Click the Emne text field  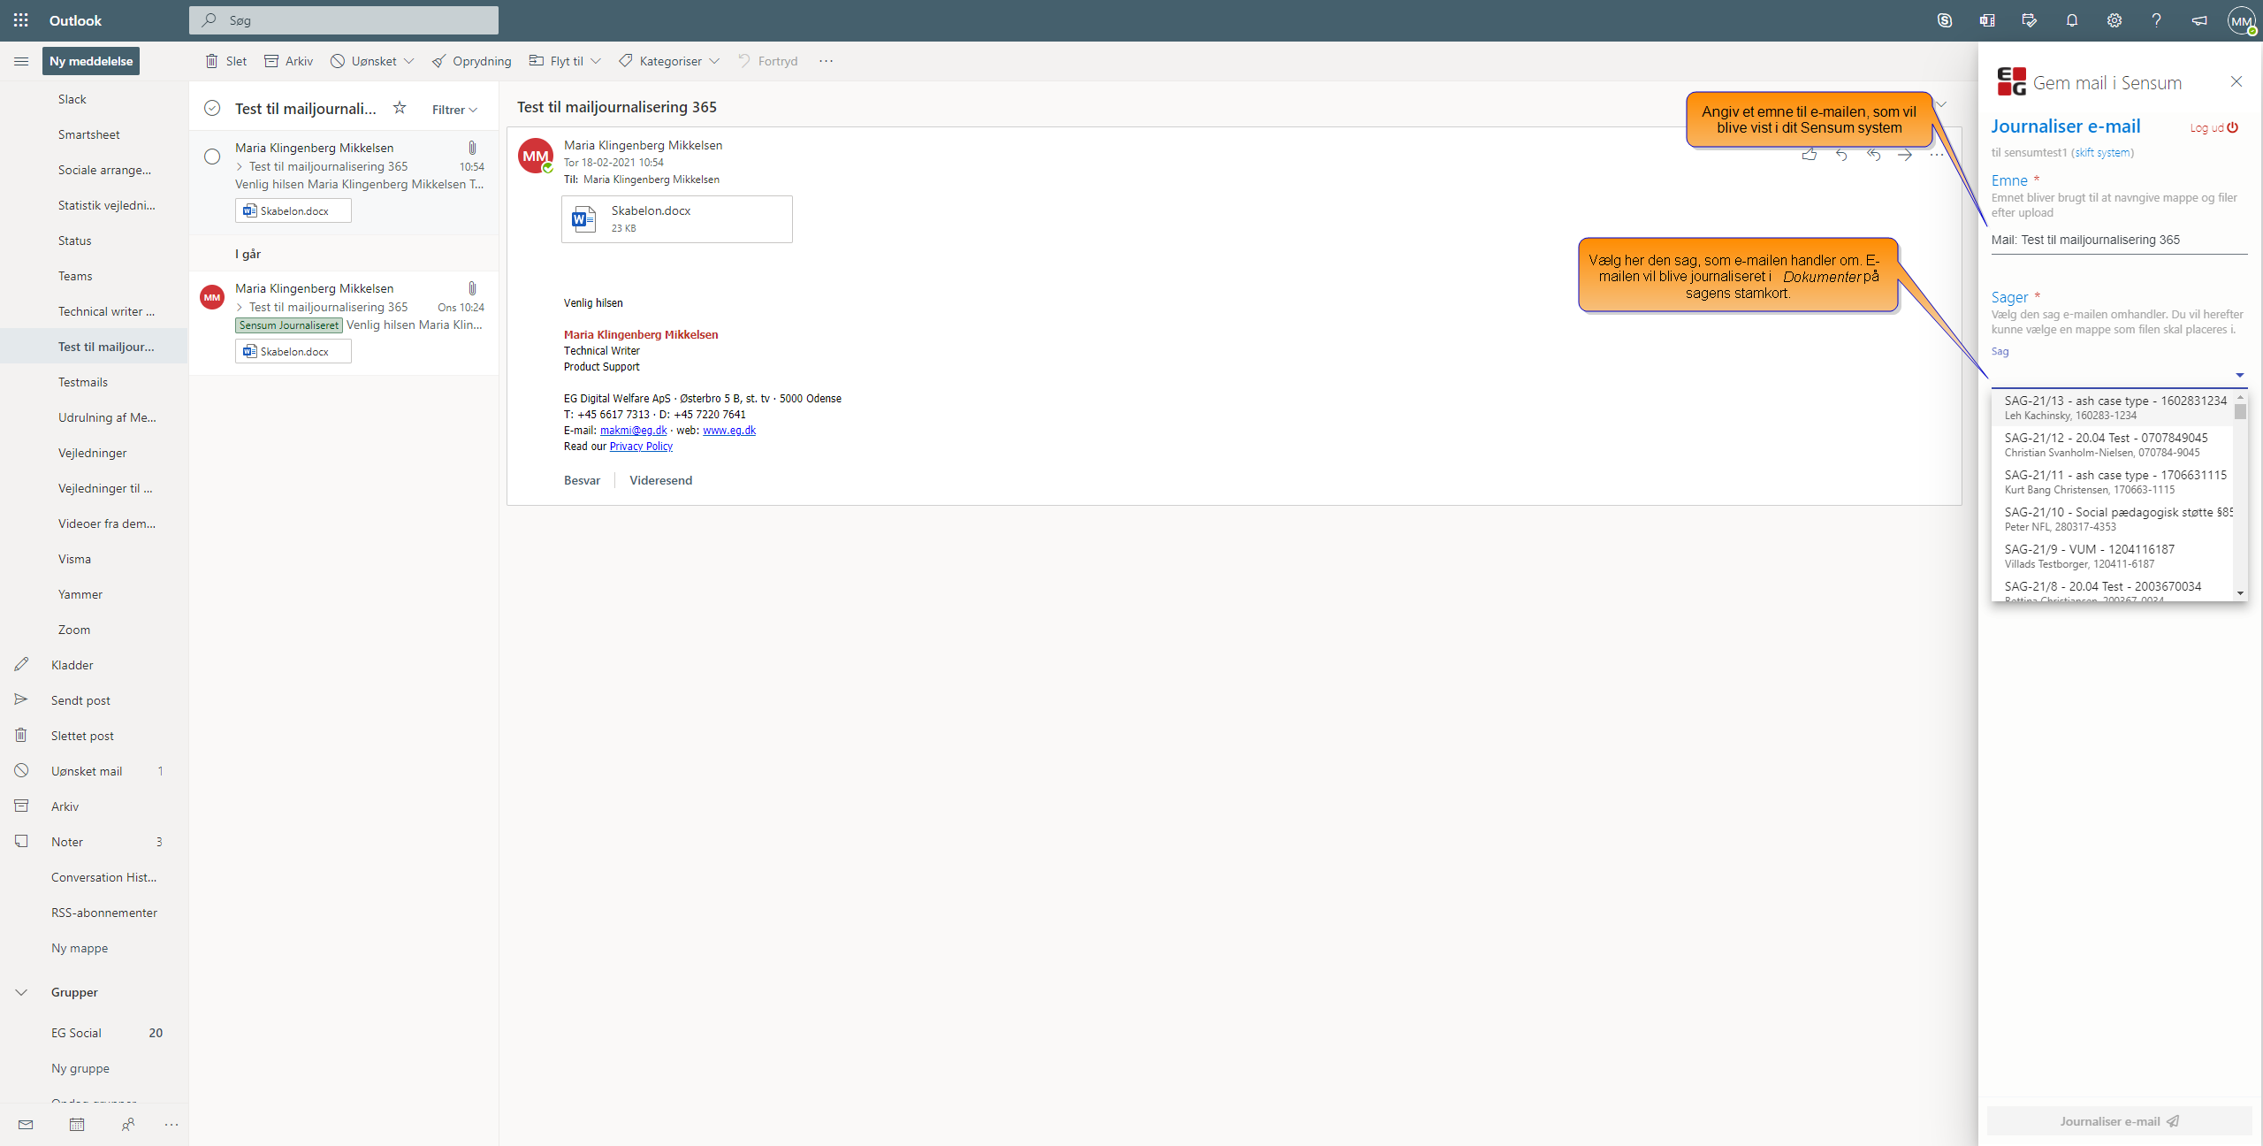click(x=2119, y=241)
